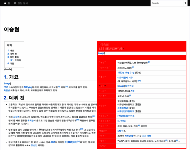Screen dimensions: 190x150
Task: Open the 김창환 link
Action: pos(16,117)
